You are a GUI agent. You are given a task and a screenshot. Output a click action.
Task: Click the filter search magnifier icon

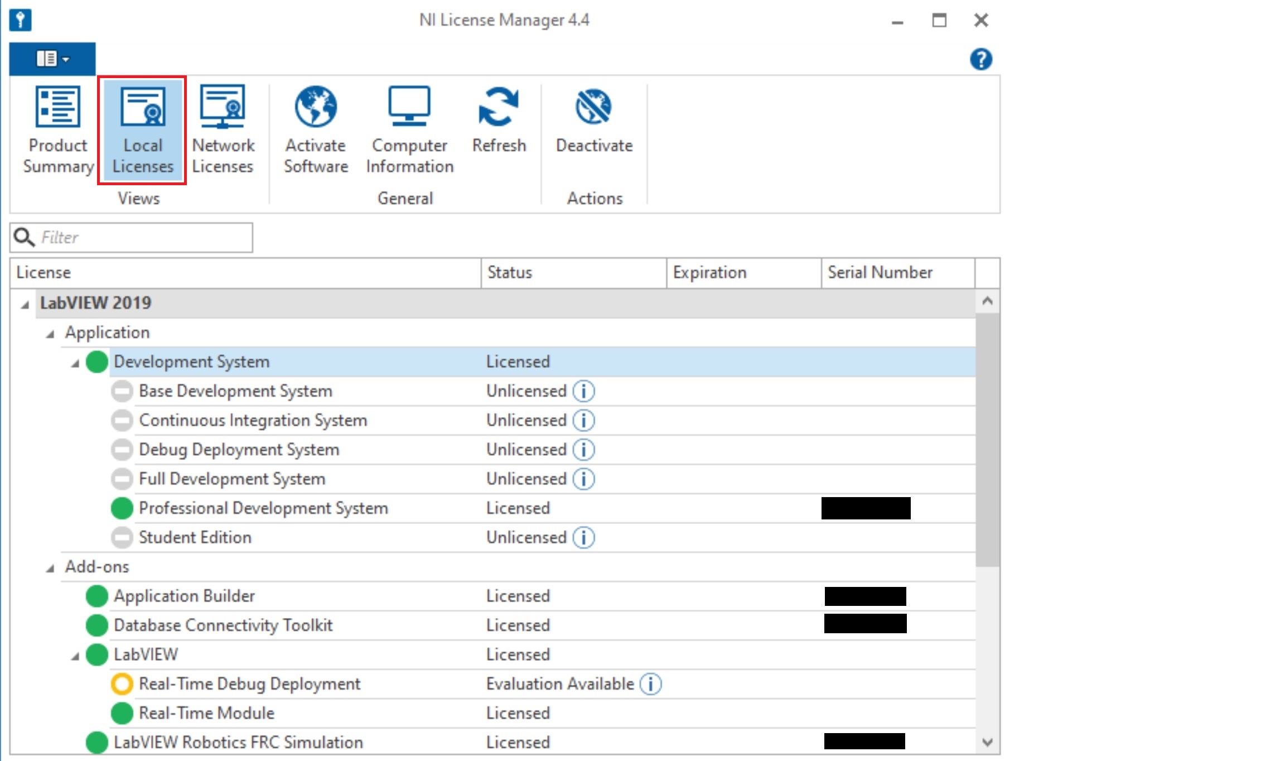[24, 237]
